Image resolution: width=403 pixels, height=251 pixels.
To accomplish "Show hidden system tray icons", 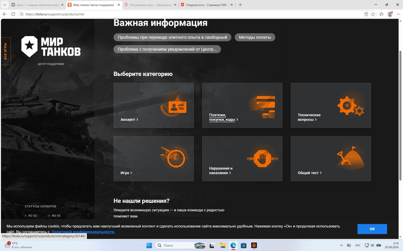I will [x=341, y=245].
